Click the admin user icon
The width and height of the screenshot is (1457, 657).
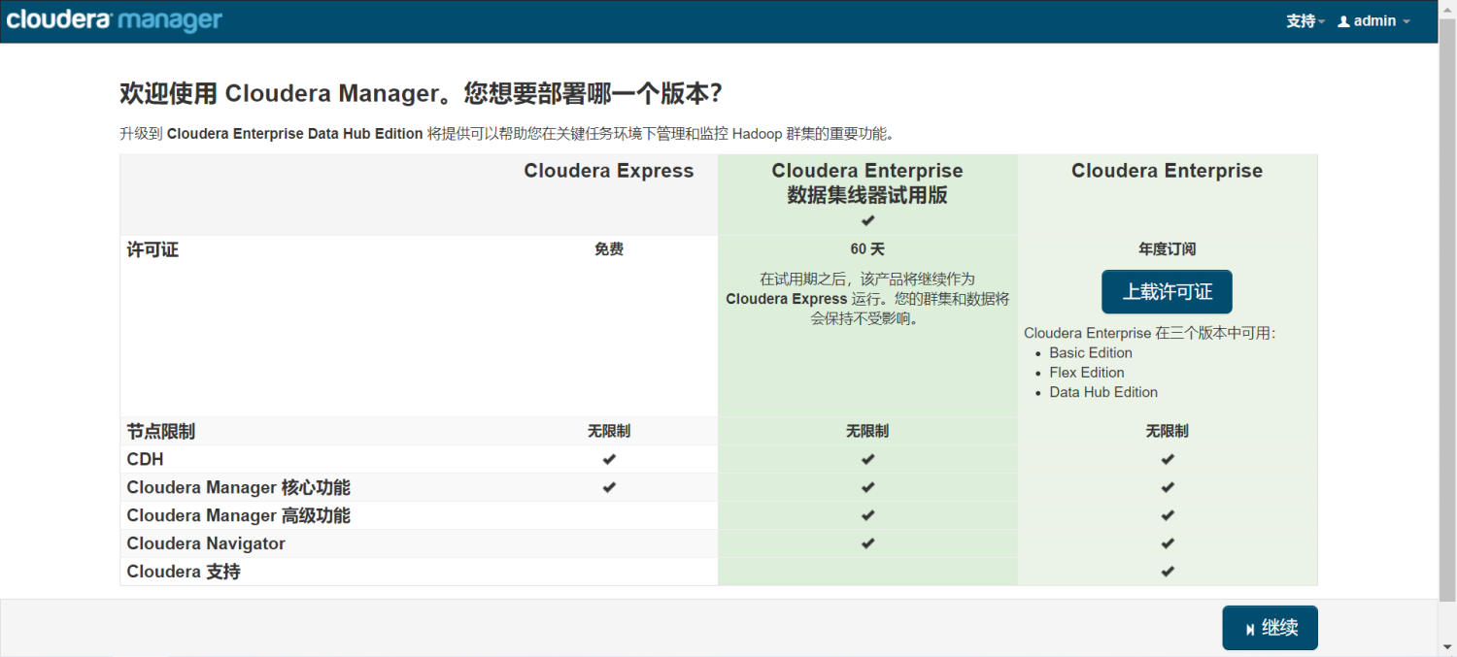(x=1344, y=20)
